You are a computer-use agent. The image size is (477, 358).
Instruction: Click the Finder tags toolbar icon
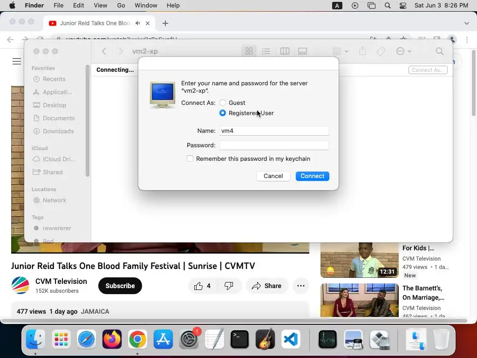click(x=381, y=51)
